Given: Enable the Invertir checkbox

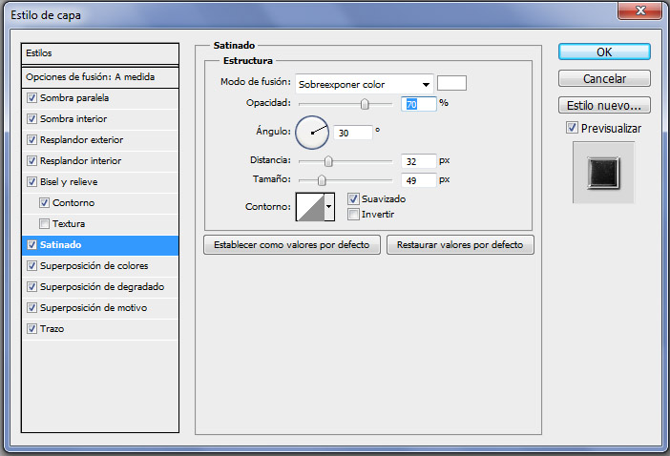Looking at the screenshot, I should [353, 214].
